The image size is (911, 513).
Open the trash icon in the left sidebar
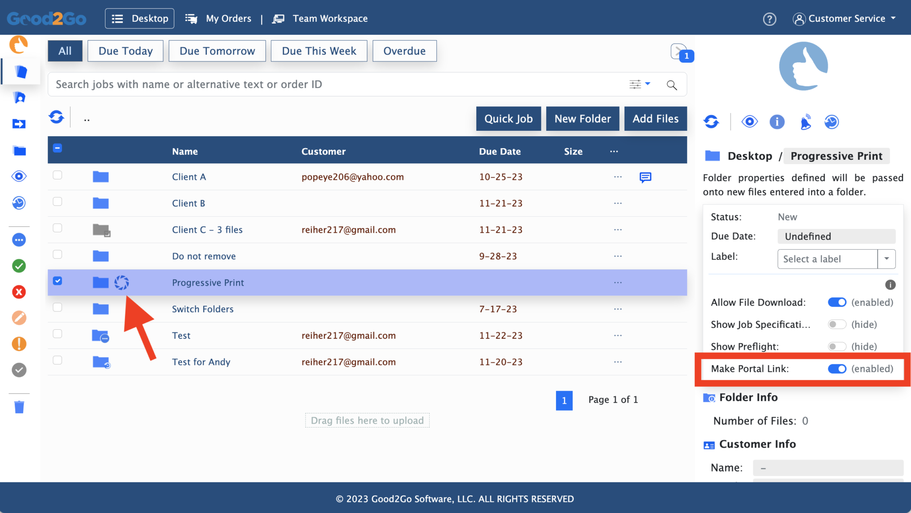pos(19,406)
